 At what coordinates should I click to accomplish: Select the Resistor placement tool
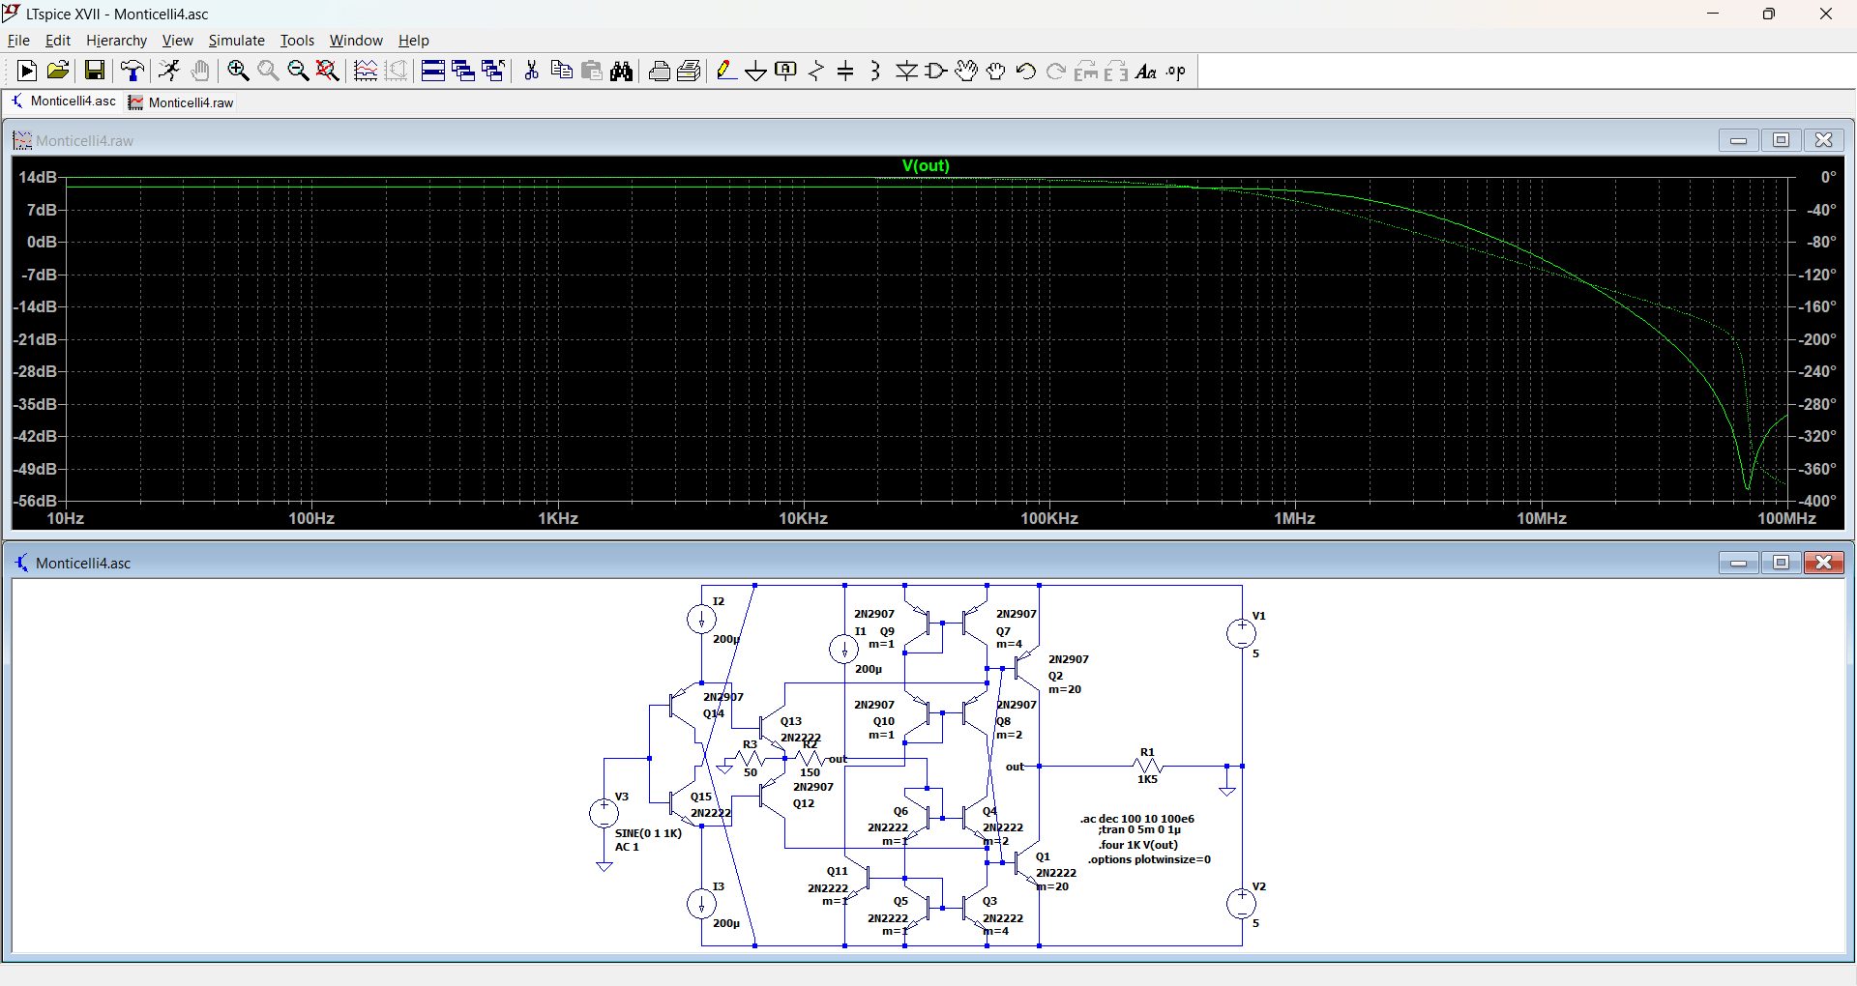(816, 71)
